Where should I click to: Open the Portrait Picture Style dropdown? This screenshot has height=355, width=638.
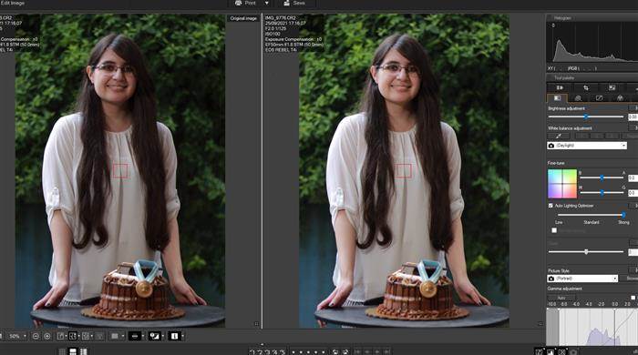[582, 279]
